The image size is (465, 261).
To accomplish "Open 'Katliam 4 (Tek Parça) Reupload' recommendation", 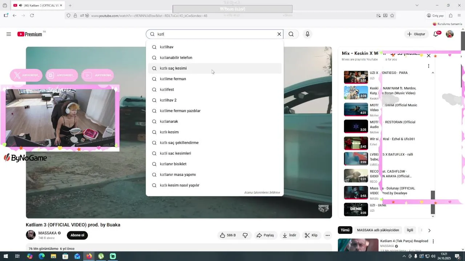I will [x=404, y=241].
